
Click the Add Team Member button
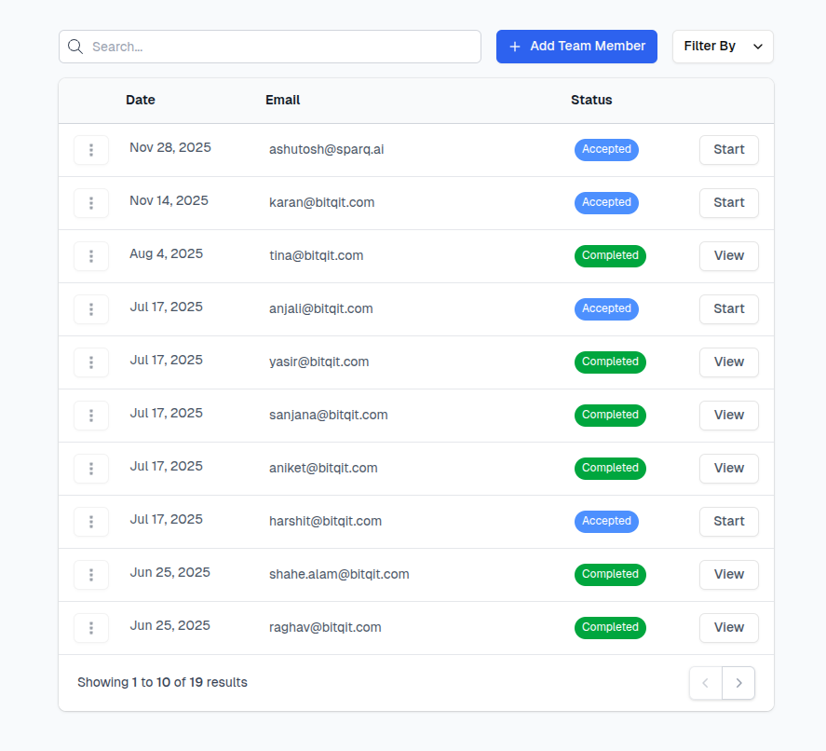click(576, 46)
